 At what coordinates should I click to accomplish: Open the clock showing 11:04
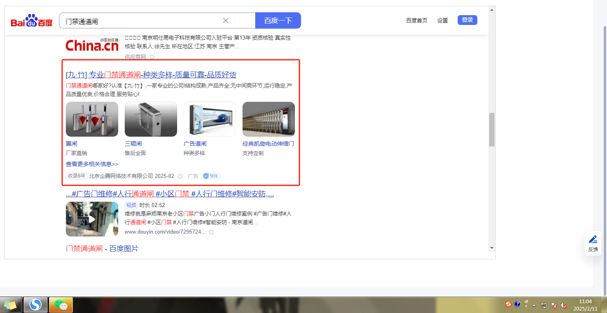coord(586,305)
